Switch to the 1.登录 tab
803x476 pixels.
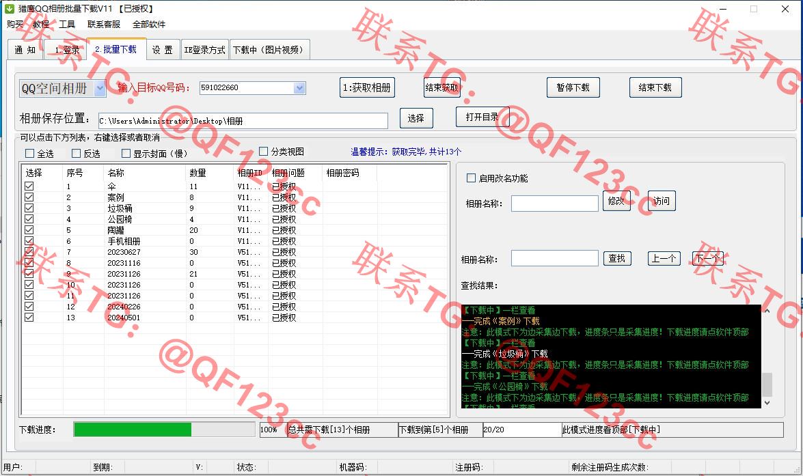pyautogui.click(x=66, y=50)
